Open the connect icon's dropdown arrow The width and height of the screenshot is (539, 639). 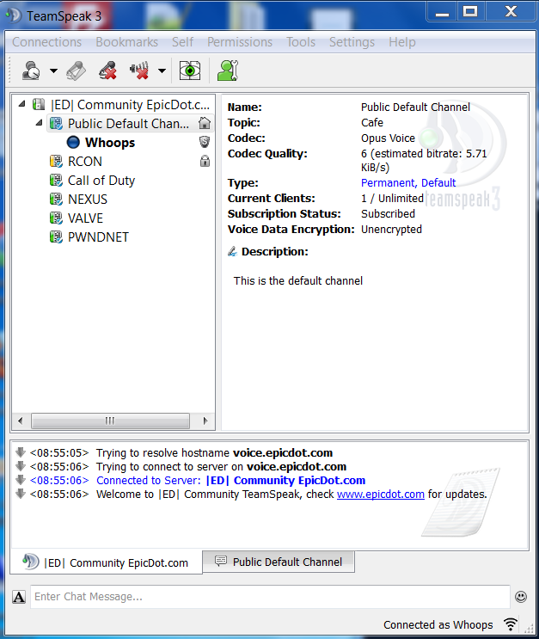(x=53, y=71)
